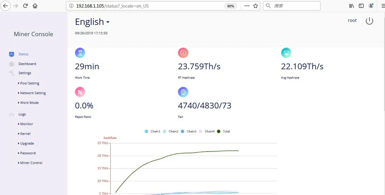Viewport: 385px width, 195px height.
Task: Toggle Chain4 series in chart legend
Action: pos(207,131)
